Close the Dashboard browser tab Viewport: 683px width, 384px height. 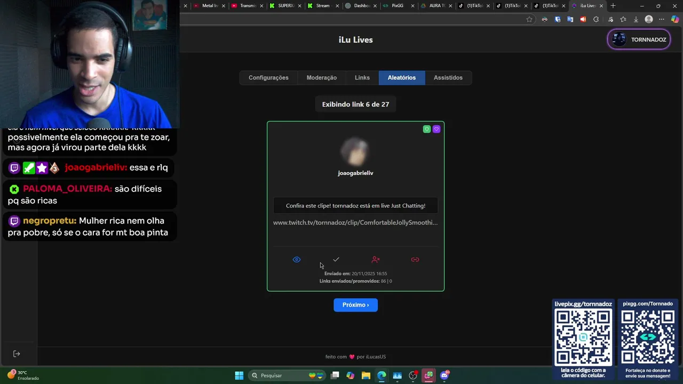pos(375,6)
